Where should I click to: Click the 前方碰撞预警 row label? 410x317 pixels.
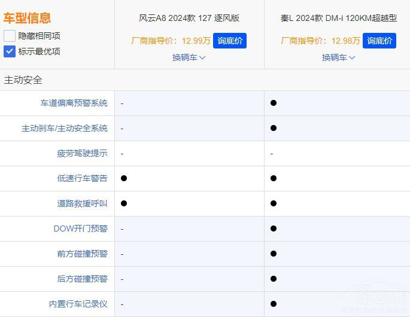pos(83,254)
